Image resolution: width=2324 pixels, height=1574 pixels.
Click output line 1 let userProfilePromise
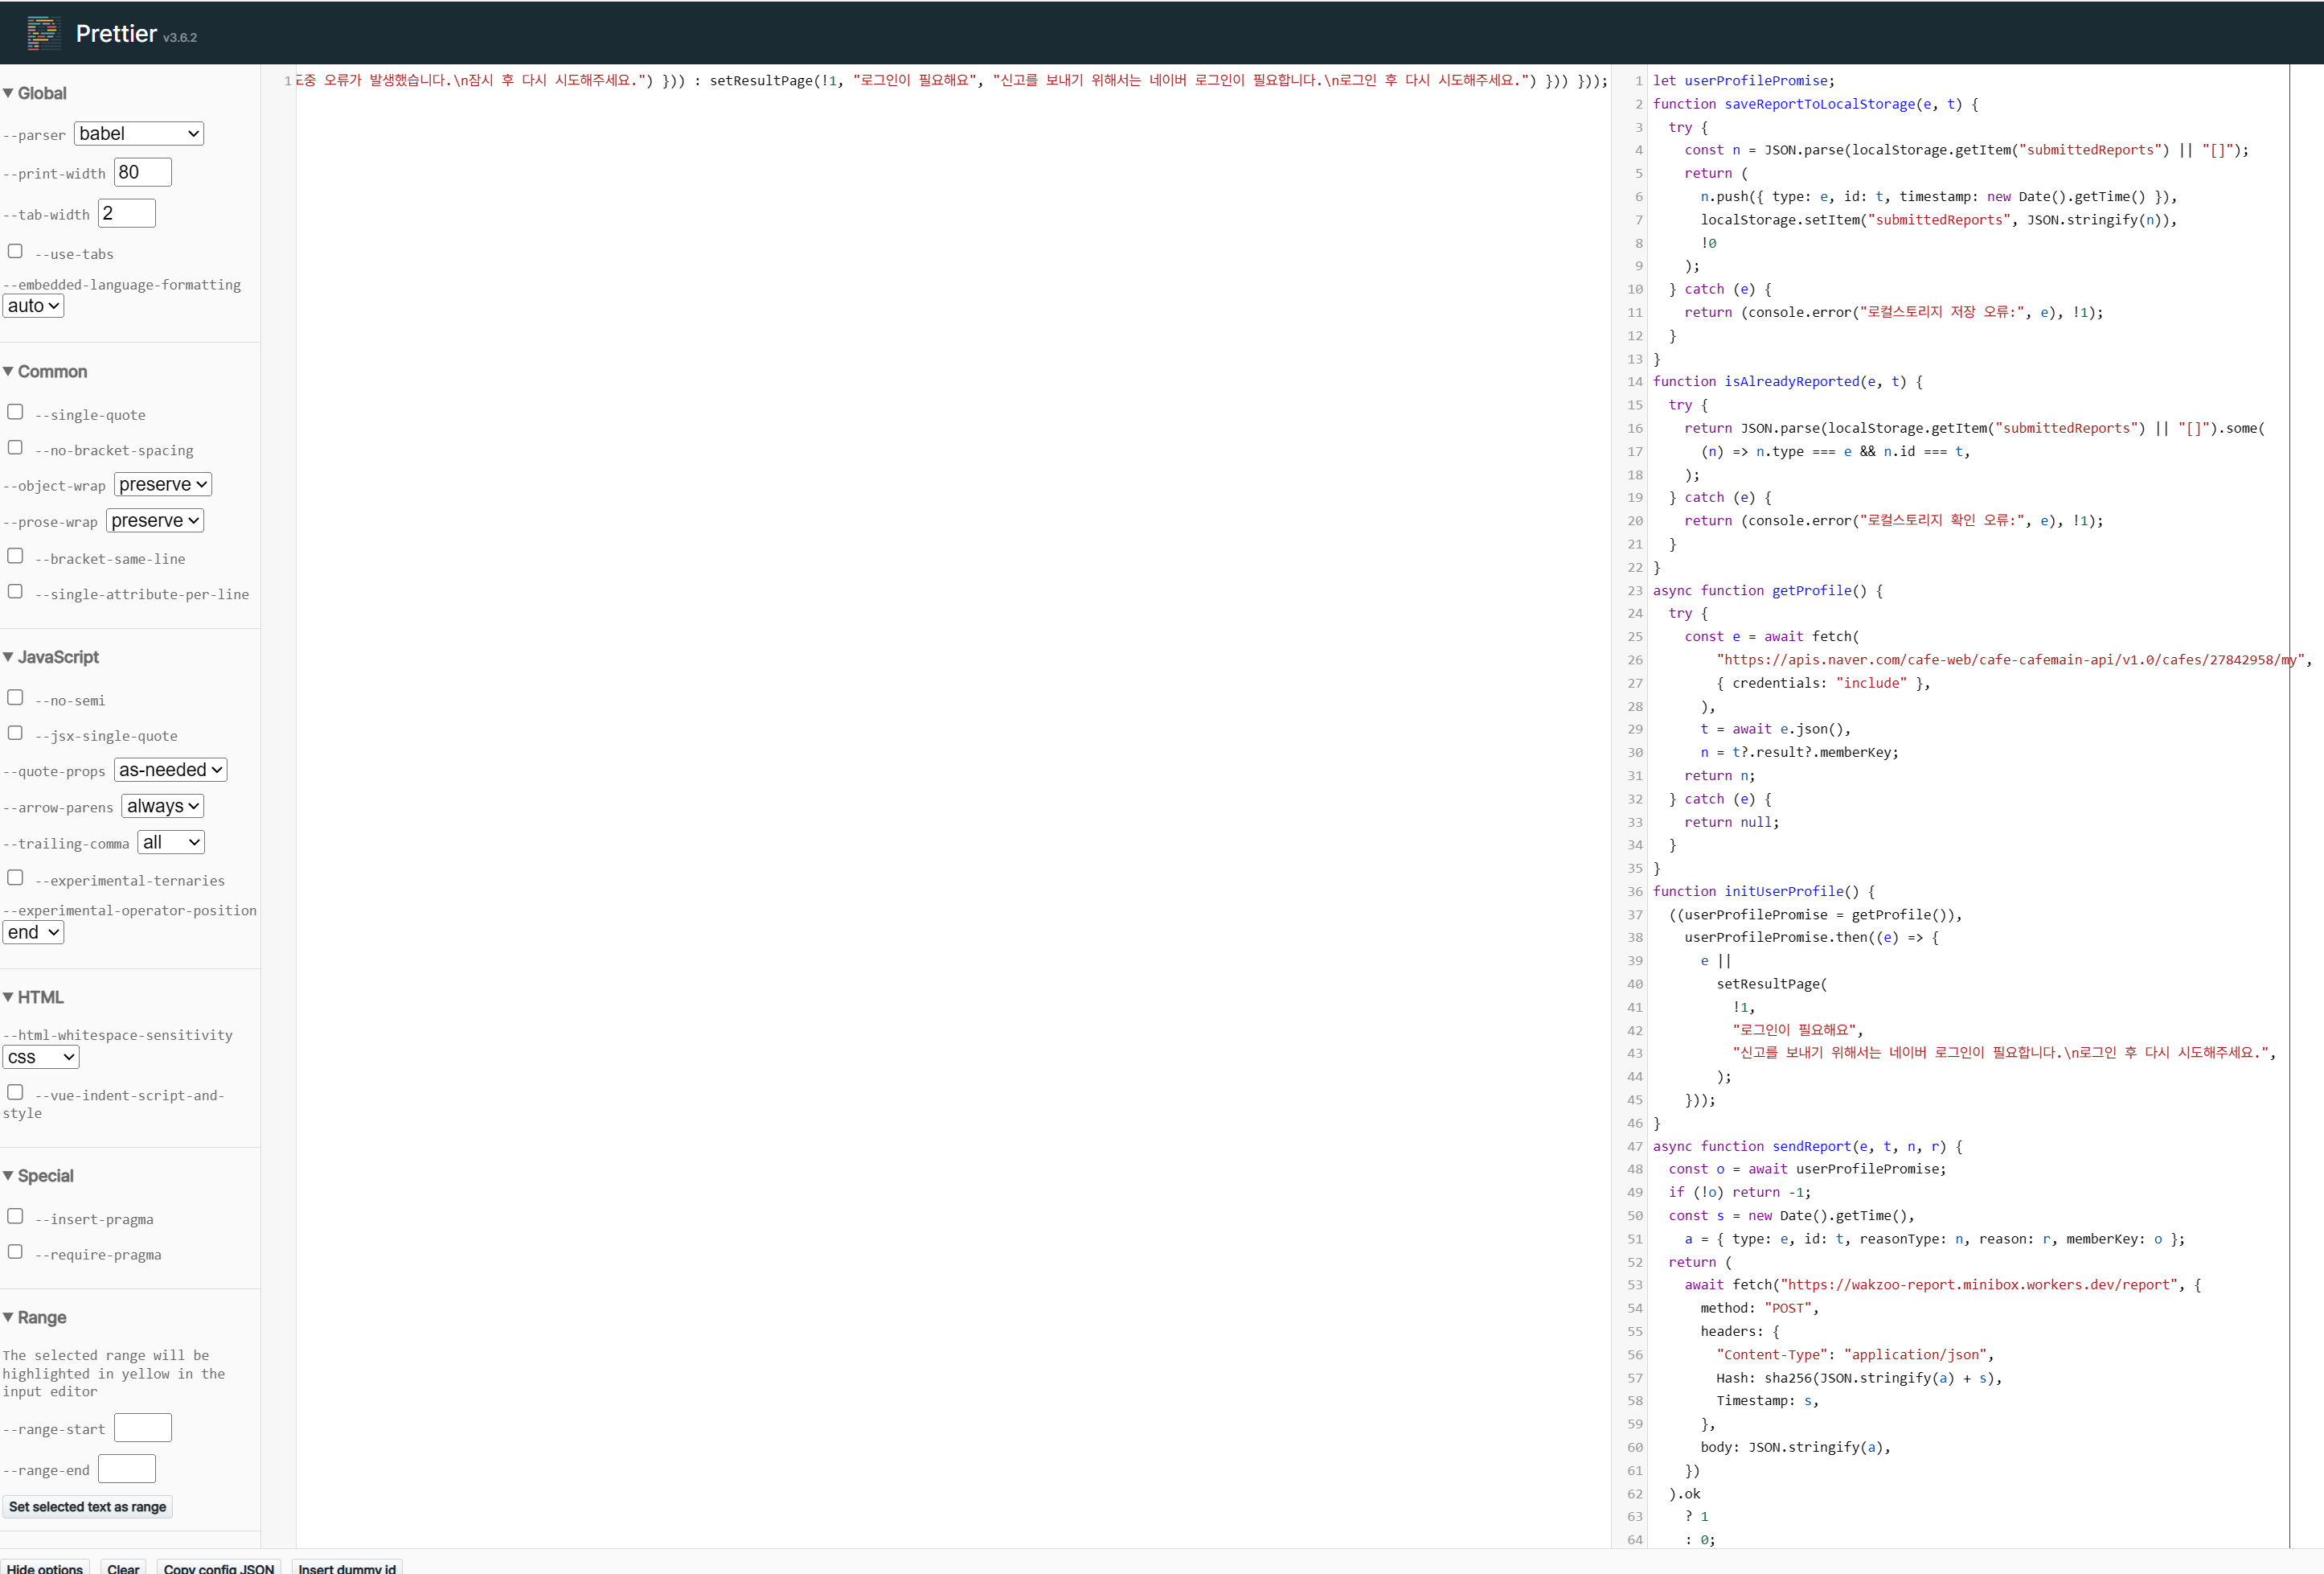pyautogui.click(x=1743, y=80)
